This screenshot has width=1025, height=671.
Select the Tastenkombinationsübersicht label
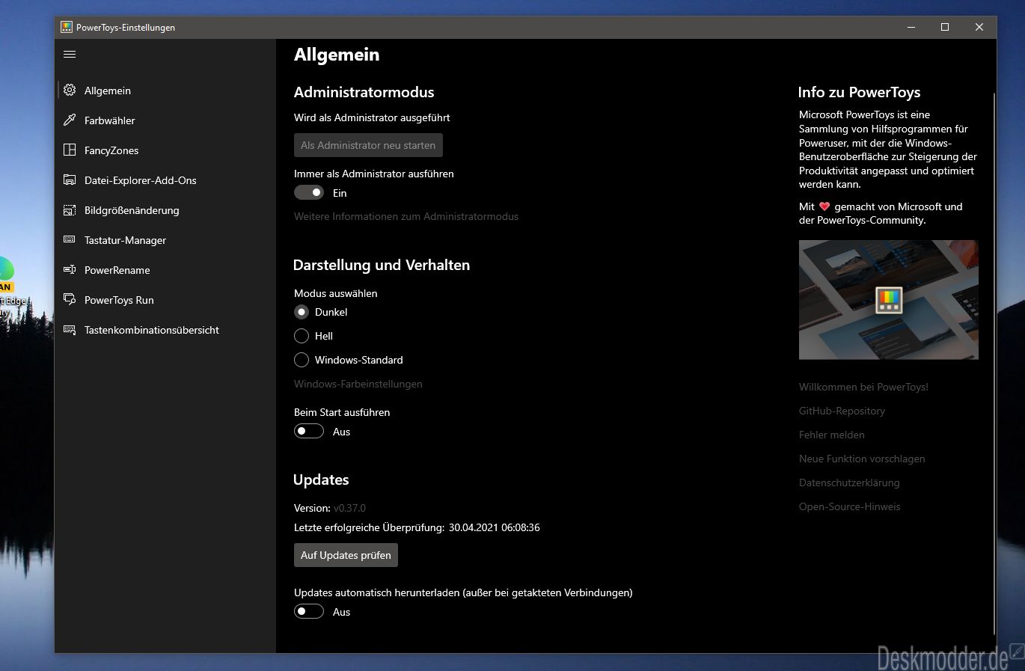click(x=152, y=330)
